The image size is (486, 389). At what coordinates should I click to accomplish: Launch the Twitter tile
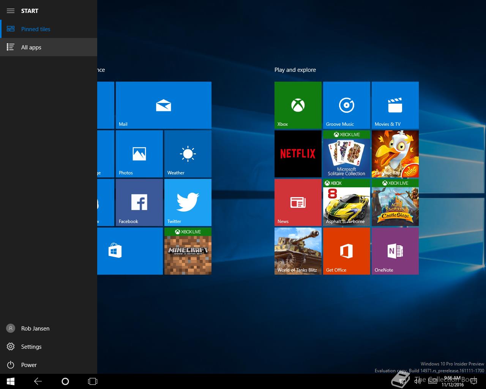point(188,202)
